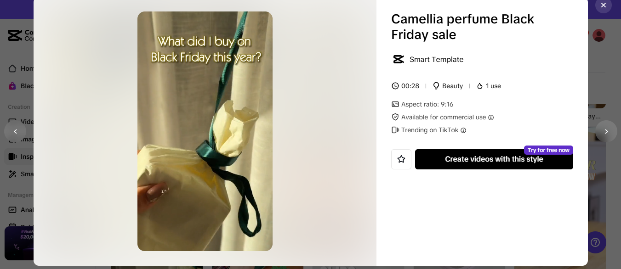
Task: Click the CapCut Smart Template logo icon
Action: [399, 59]
